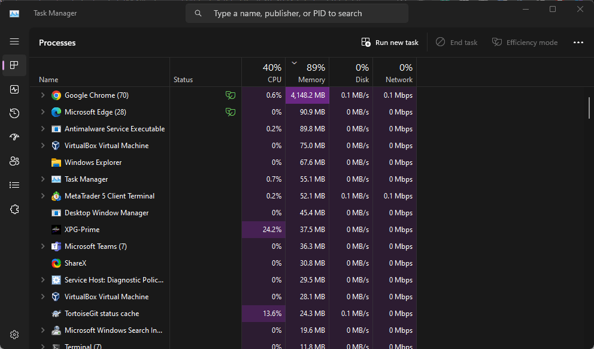Open Startup apps page in sidebar
The width and height of the screenshot is (594, 349).
14,137
